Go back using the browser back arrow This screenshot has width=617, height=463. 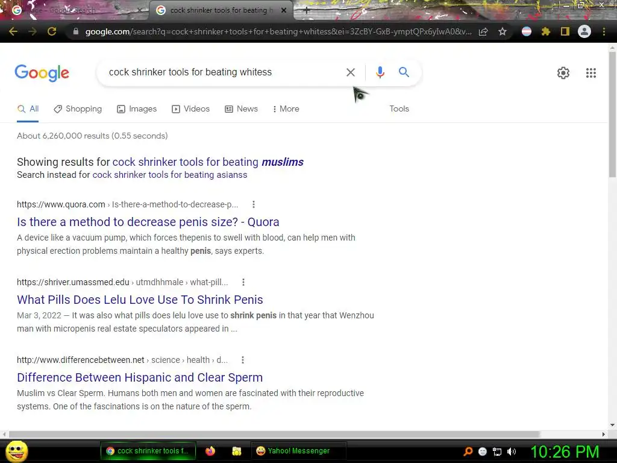[x=13, y=31]
